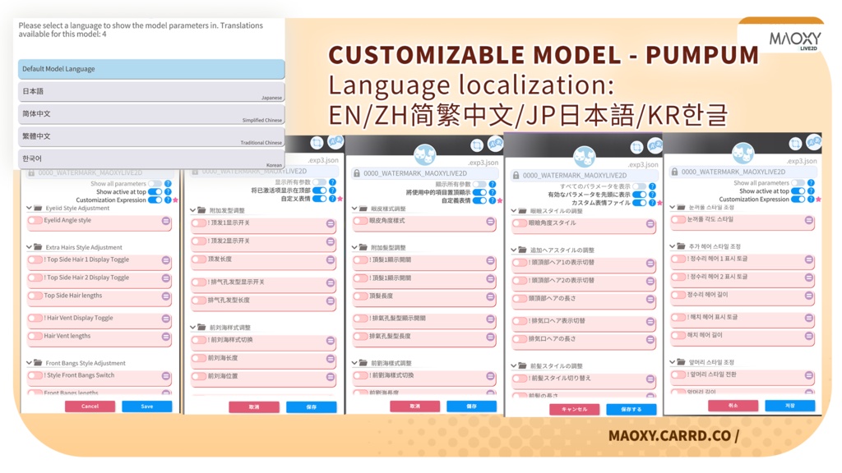Click the folder icon beside 眼瞼スタイルの調整
Screen dimensions: 842x473
[x=522, y=211]
